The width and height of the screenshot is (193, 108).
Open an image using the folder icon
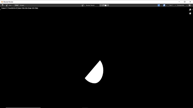(105, 5)
